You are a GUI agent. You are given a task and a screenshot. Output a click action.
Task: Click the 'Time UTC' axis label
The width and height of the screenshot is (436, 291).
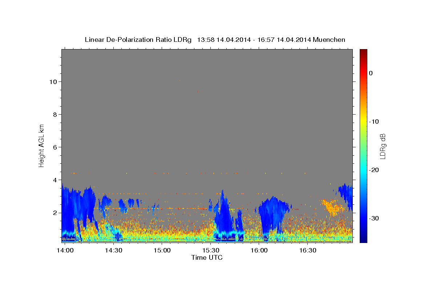click(x=207, y=258)
